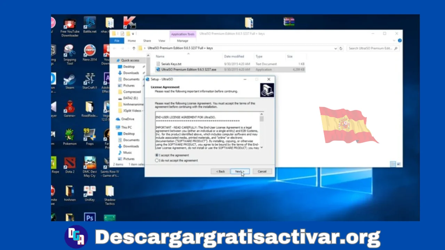Screen dimensions: 445x250
Task: Open the Manage tab under Application Tools
Action: tap(183, 41)
